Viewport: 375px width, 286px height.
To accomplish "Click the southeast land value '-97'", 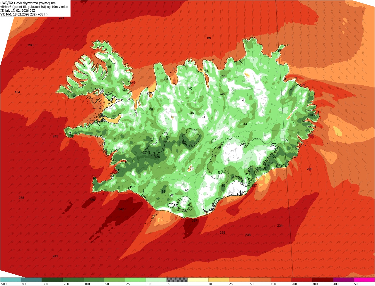I will point(265,169).
